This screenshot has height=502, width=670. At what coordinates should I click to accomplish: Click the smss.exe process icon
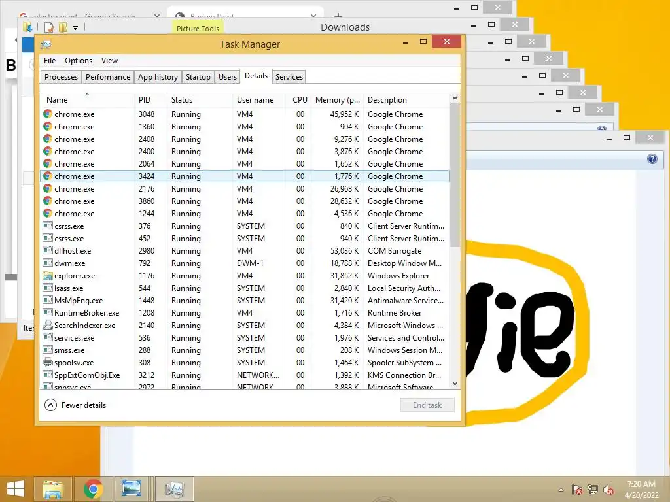tap(47, 349)
